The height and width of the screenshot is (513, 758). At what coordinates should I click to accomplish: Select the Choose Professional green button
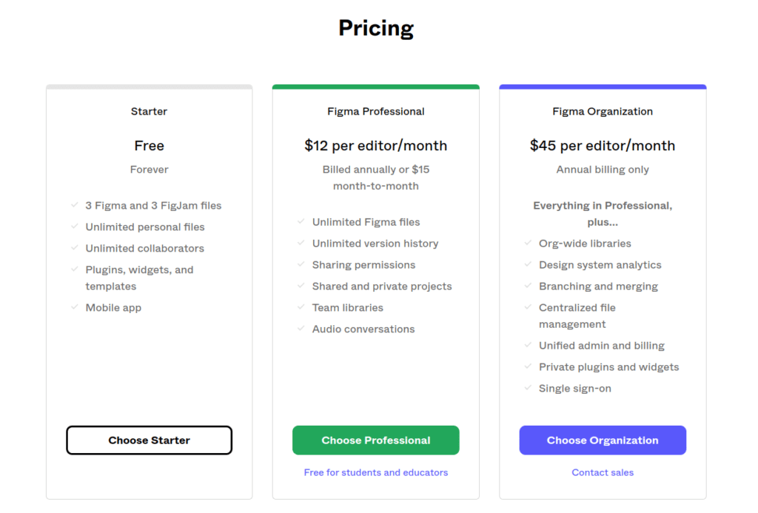pos(375,440)
